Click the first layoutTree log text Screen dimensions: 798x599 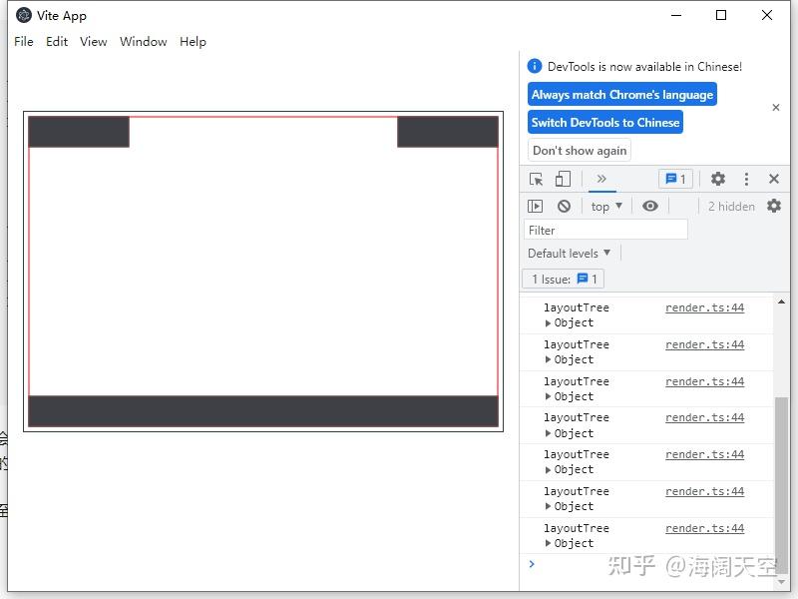577,307
